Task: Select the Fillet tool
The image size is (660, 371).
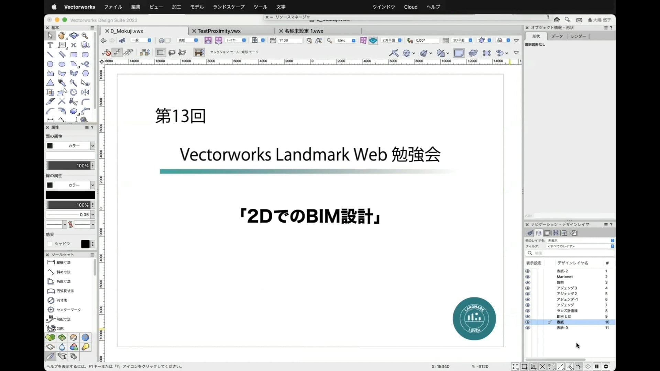Action: point(85,102)
